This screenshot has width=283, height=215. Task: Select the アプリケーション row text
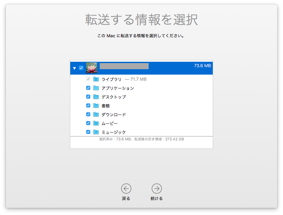coord(118,88)
